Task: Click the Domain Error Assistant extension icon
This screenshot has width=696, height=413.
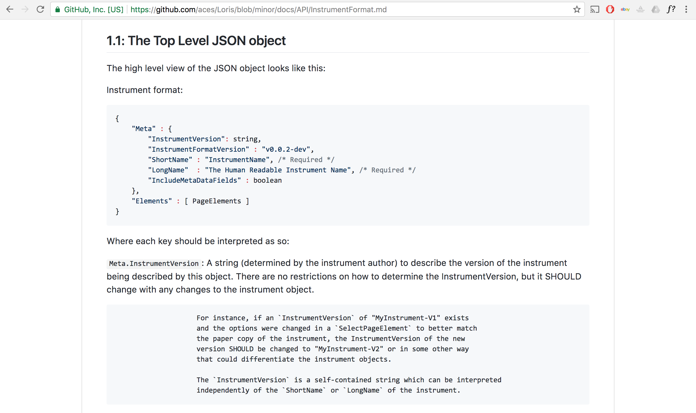Action: (x=640, y=10)
